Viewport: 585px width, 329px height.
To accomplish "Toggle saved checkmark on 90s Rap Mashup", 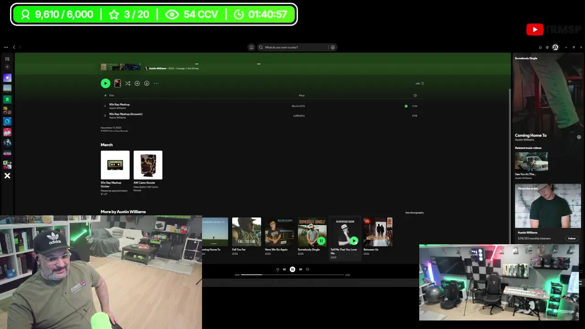I will 406,106.
